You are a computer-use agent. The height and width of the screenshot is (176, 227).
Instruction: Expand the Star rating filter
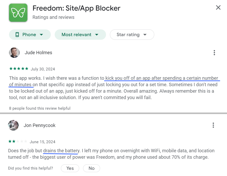coord(132,34)
